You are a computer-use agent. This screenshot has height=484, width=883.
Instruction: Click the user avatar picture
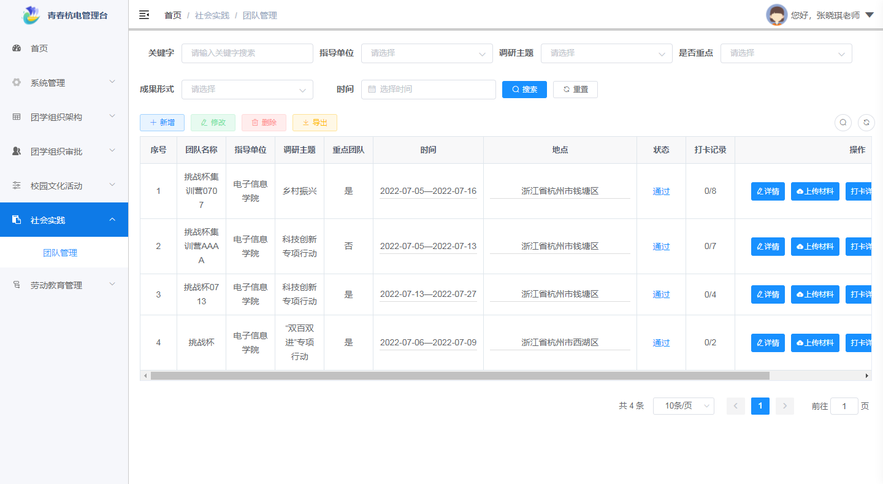point(776,15)
